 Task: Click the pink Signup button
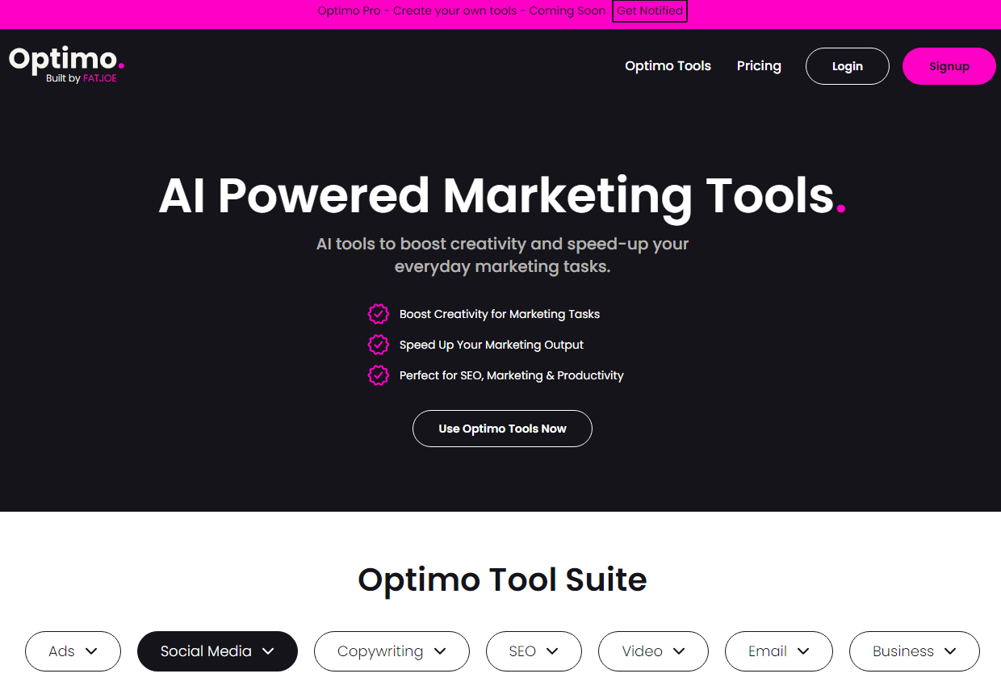coord(949,66)
